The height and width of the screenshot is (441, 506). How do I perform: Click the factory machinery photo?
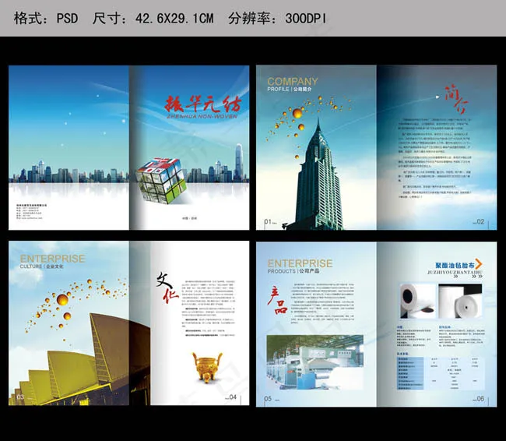click(315, 362)
